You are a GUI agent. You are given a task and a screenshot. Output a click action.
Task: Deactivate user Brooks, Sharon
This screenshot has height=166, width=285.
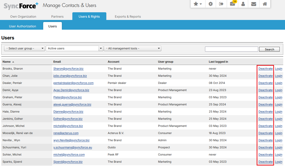(x=265, y=69)
